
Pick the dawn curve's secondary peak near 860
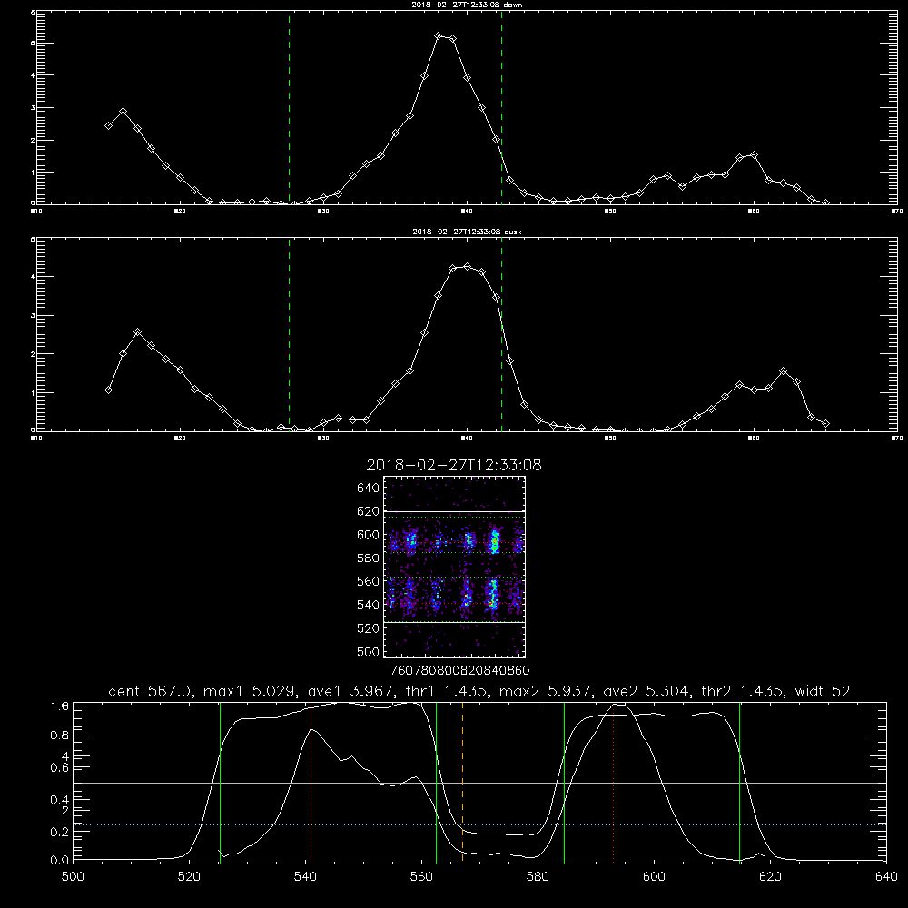[754, 154]
